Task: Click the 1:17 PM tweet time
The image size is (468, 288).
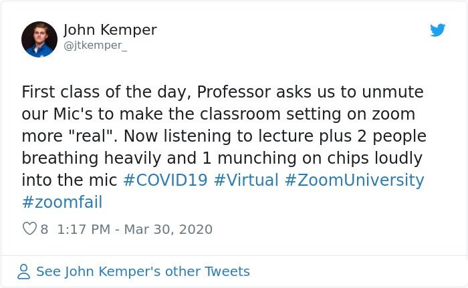Action: (x=84, y=229)
